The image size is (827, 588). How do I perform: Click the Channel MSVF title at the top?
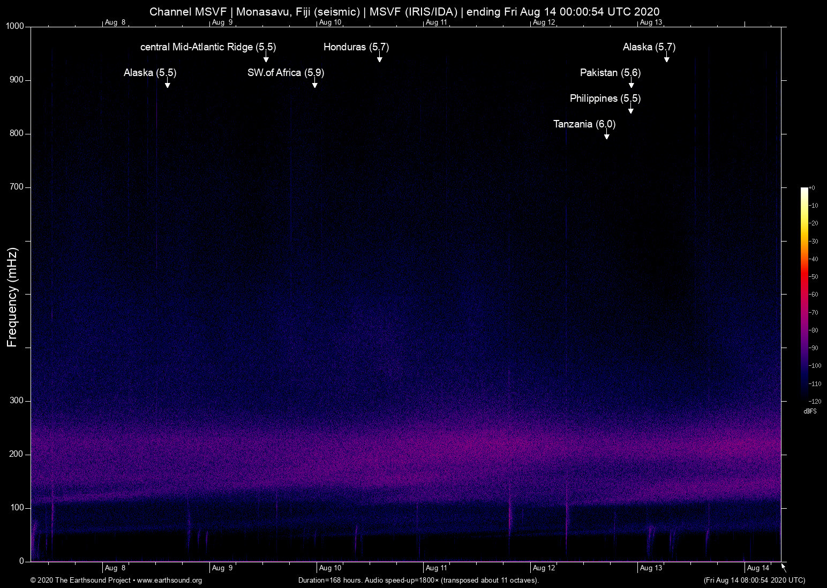pos(404,11)
